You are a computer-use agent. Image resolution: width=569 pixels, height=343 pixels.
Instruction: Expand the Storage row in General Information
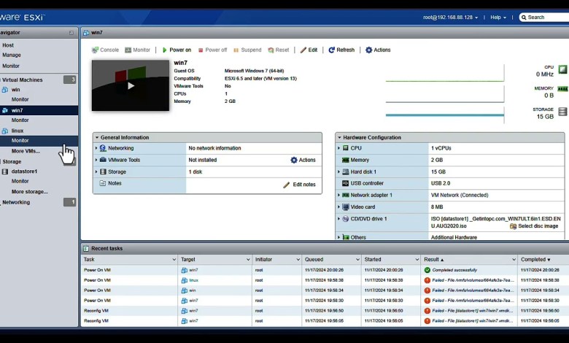click(96, 171)
